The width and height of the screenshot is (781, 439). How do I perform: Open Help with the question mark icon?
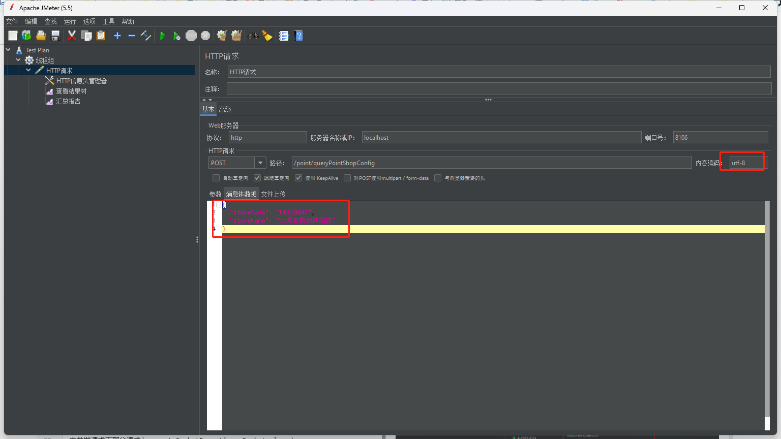(298, 36)
